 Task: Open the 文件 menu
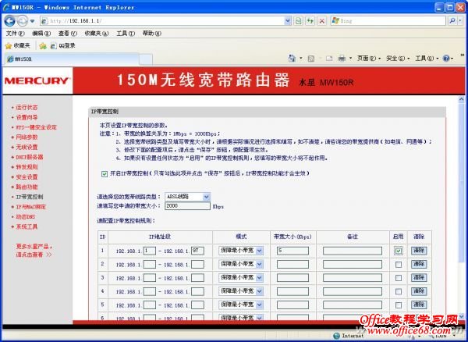[15, 34]
